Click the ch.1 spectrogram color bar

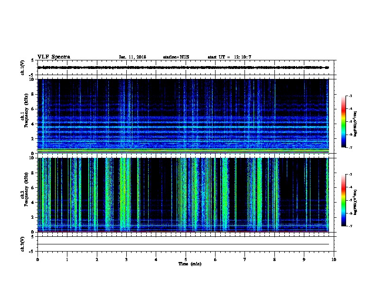coord(344,122)
